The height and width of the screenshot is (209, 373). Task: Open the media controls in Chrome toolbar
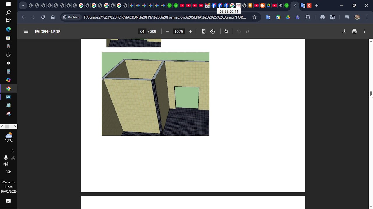coord(347,17)
